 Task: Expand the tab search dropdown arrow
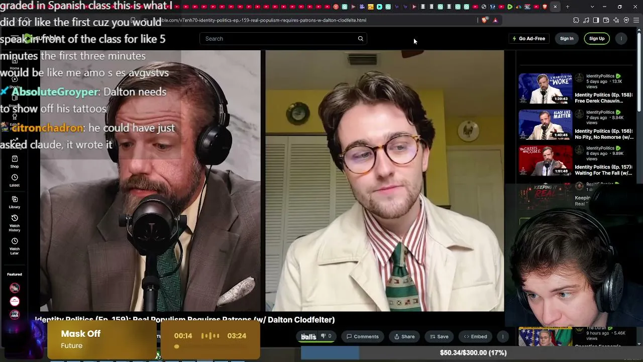point(592,7)
